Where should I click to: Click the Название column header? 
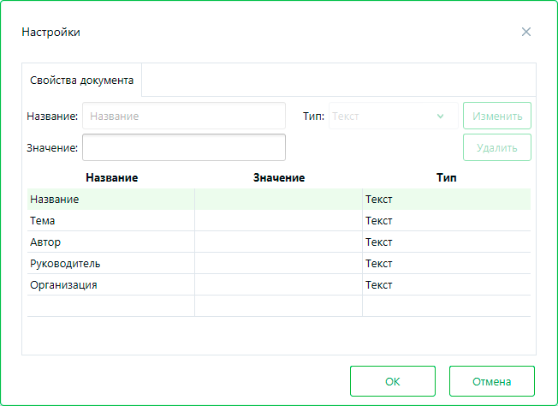(111, 177)
